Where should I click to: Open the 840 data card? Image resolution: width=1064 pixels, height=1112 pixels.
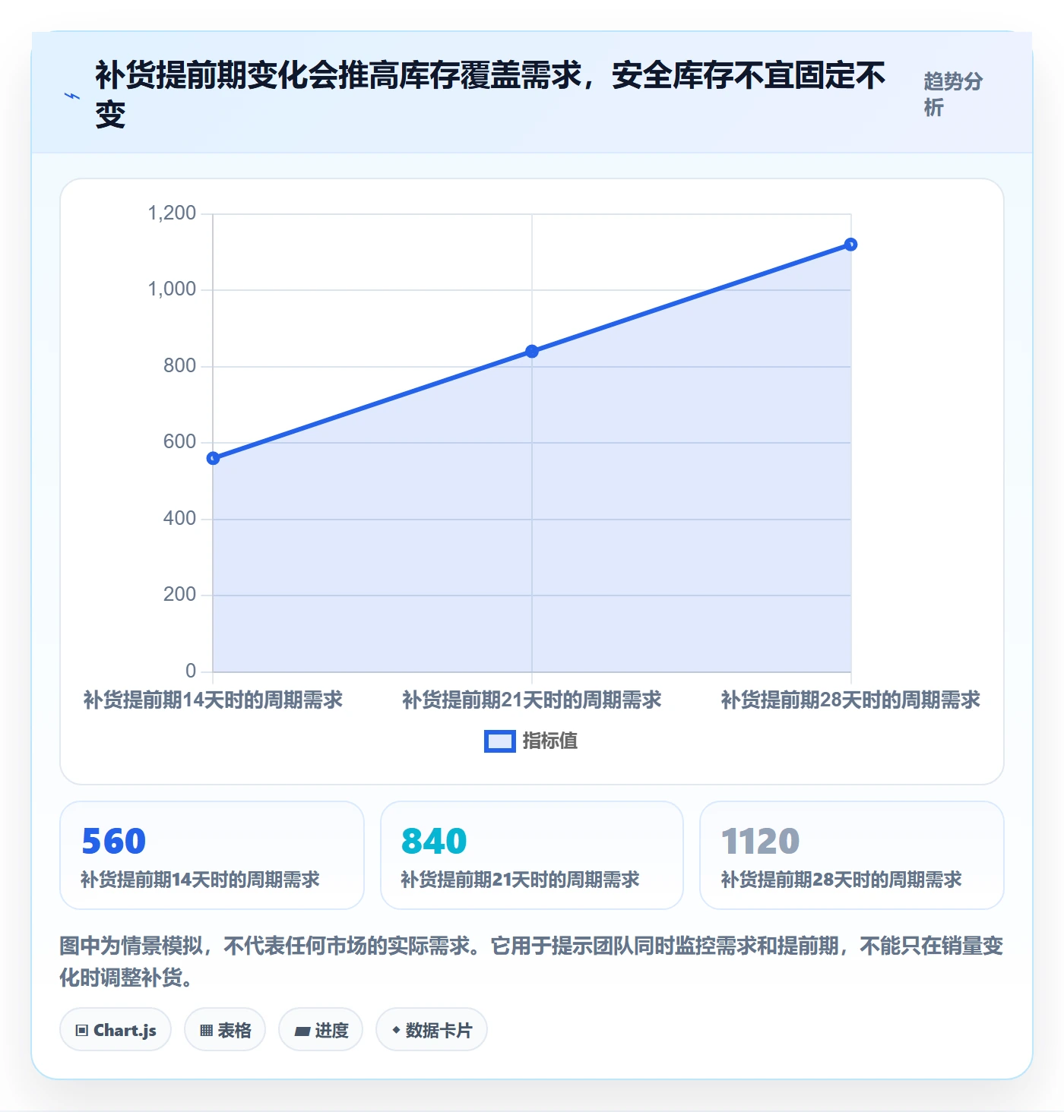click(532, 855)
